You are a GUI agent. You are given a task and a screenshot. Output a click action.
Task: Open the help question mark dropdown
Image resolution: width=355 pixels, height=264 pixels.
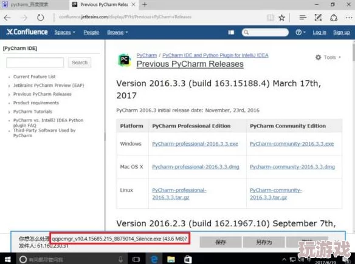[x=300, y=32]
